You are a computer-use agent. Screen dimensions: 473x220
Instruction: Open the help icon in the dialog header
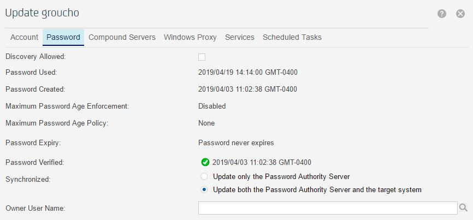(442, 14)
